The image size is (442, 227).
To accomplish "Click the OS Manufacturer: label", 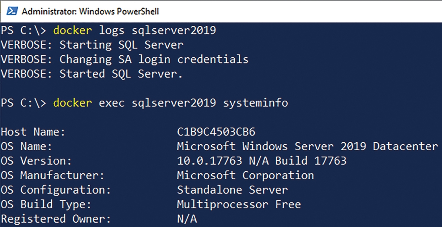I will pos(53,175).
